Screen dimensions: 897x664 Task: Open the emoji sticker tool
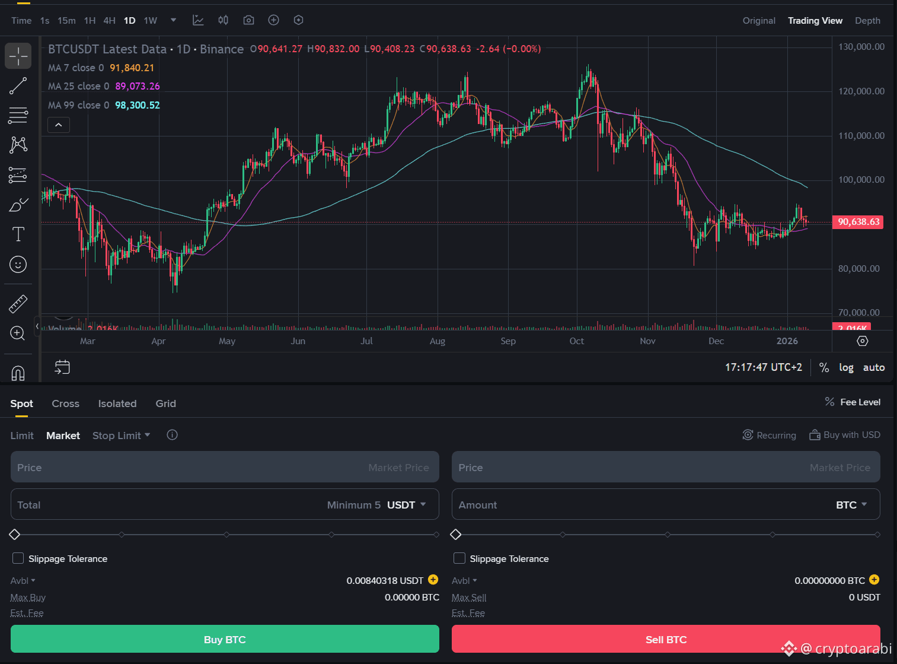tap(18, 264)
